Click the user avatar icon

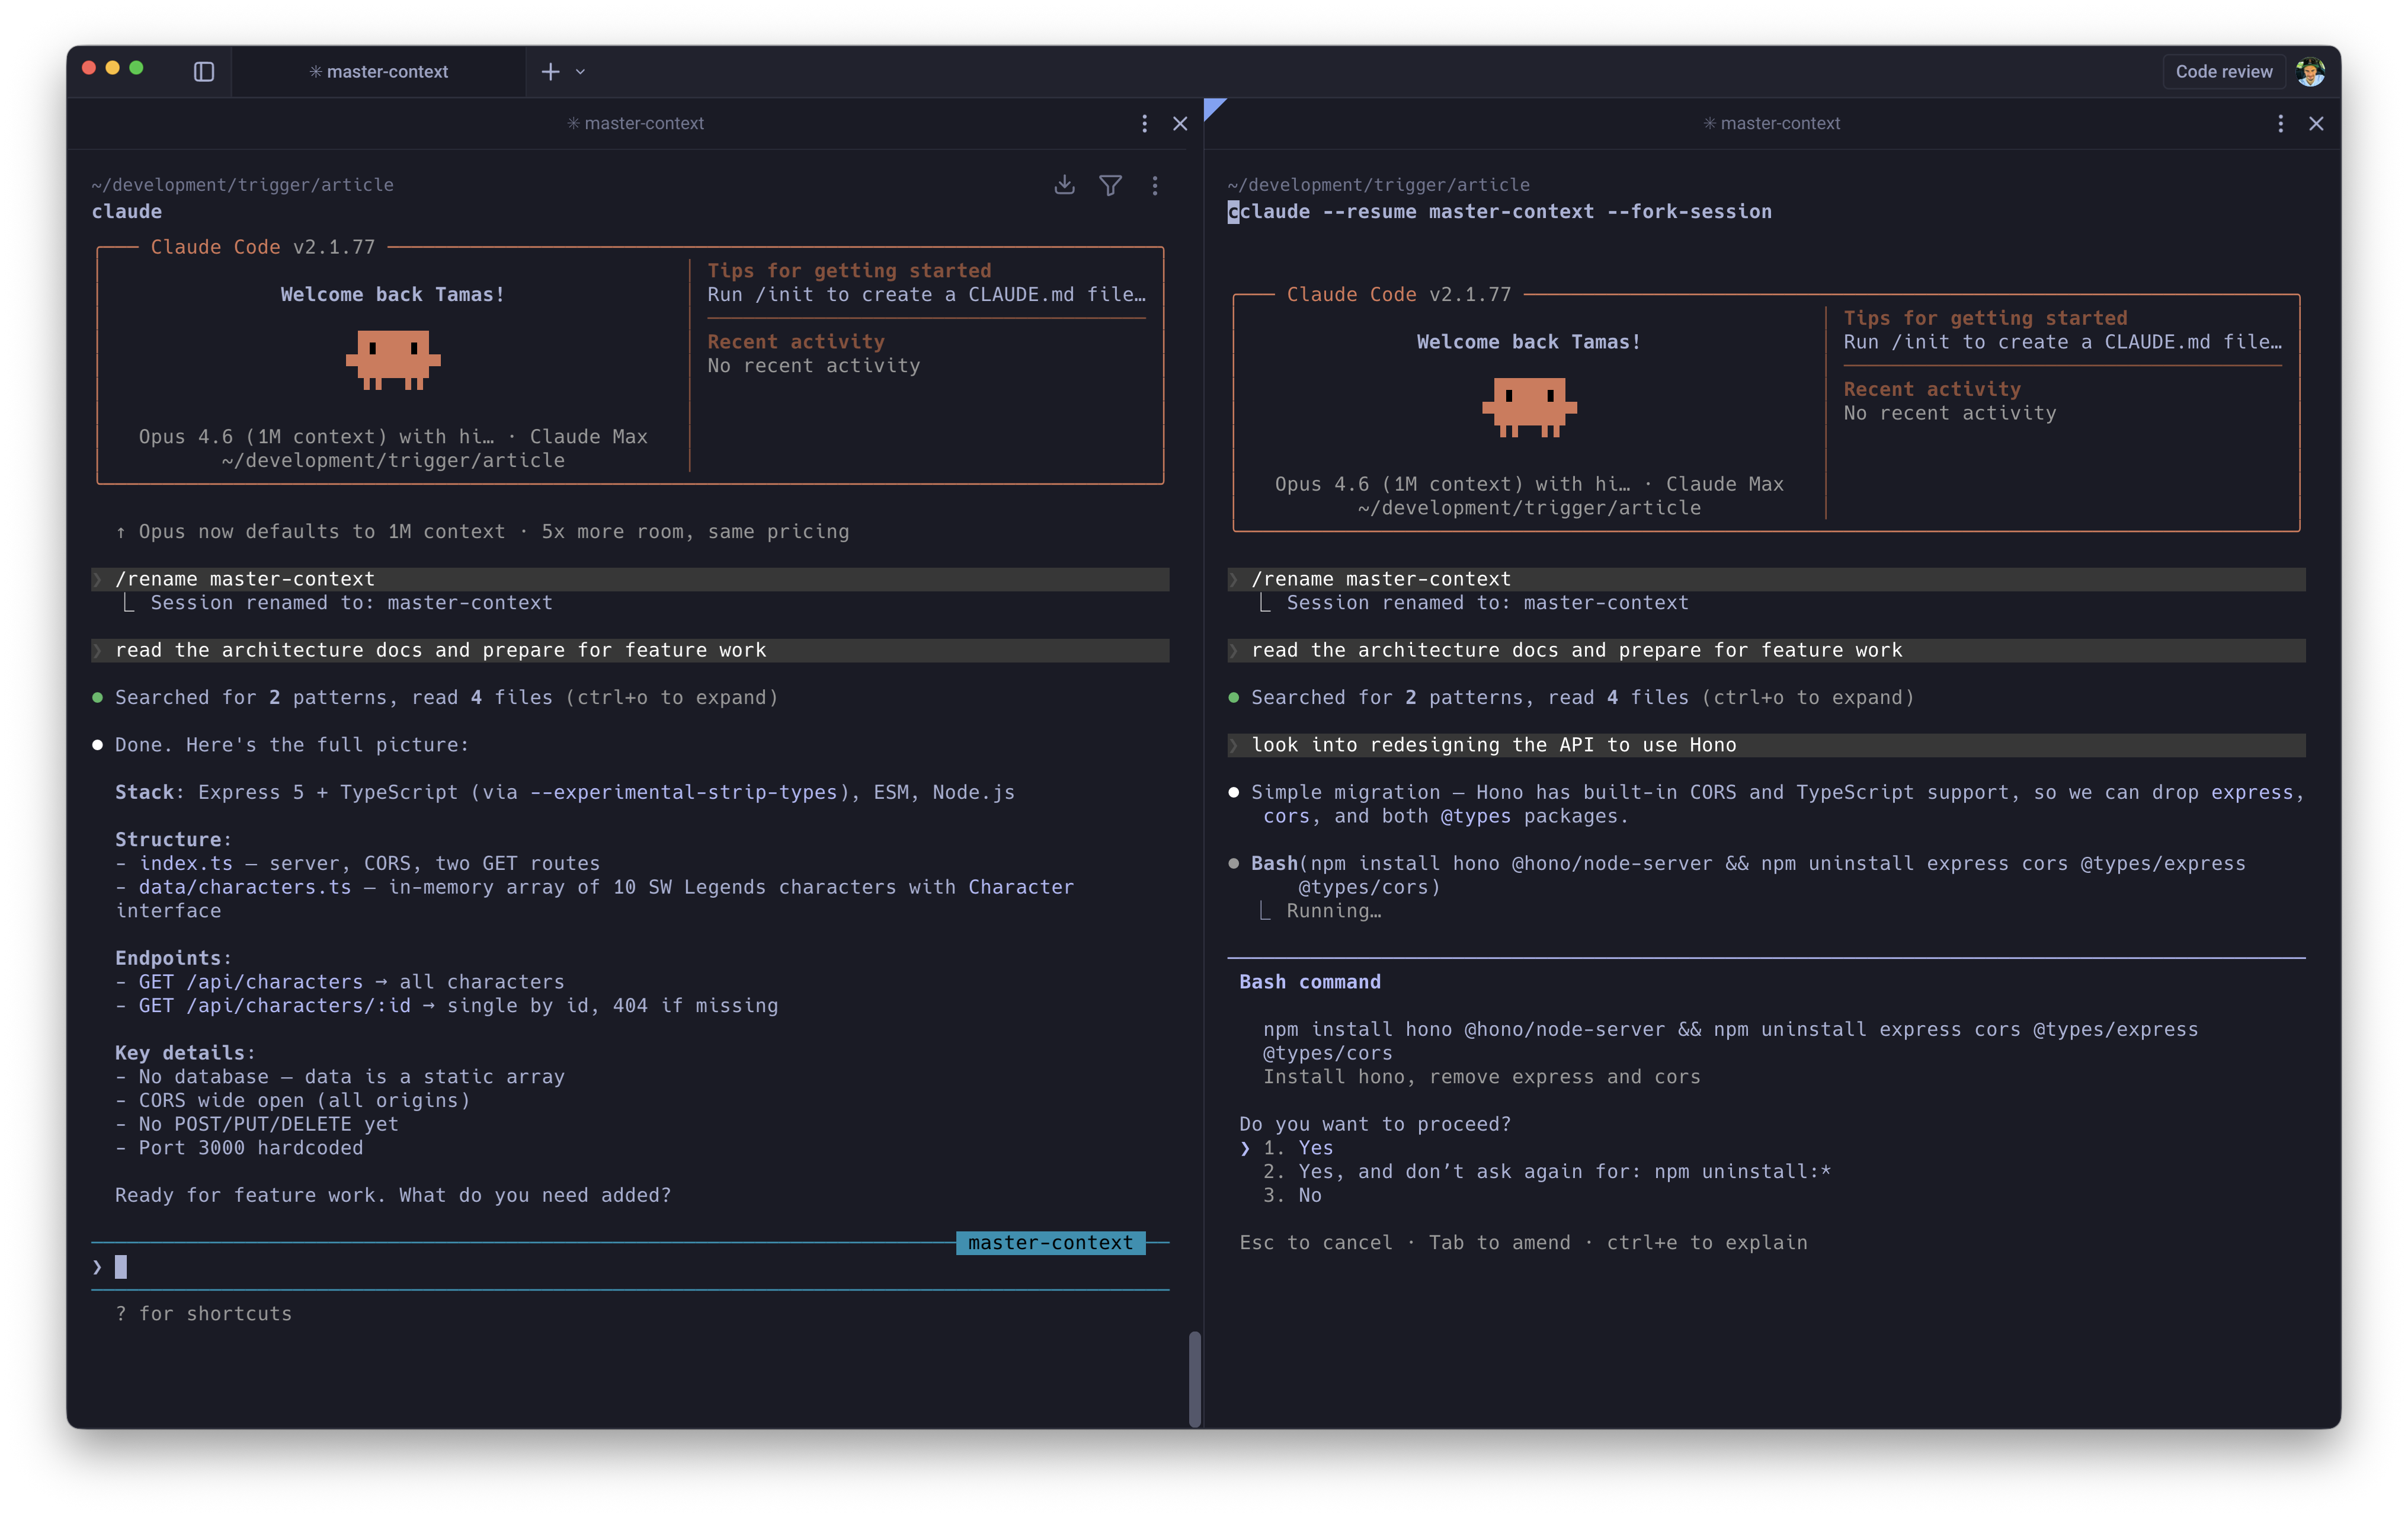tap(2310, 72)
